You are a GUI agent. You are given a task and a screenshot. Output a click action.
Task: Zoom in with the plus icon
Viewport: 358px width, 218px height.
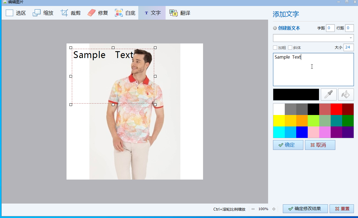pyautogui.click(x=274, y=209)
